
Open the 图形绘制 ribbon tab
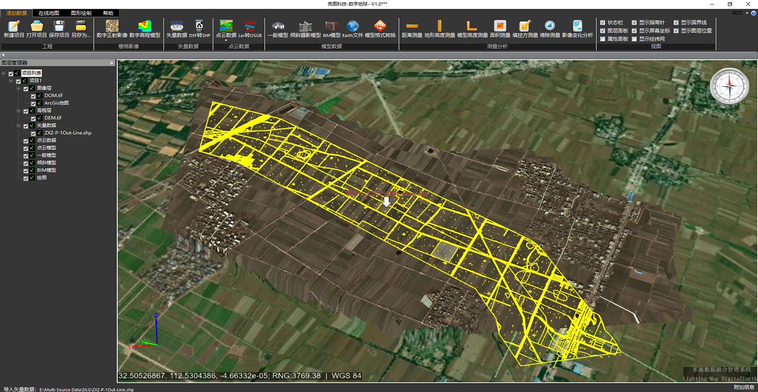click(x=81, y=13)
